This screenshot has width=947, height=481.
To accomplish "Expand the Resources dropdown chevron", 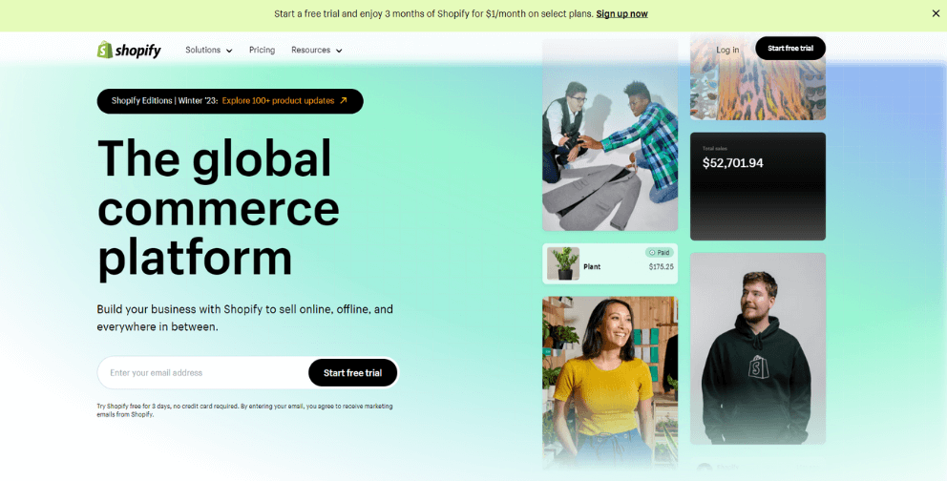I will pos(339,51).
